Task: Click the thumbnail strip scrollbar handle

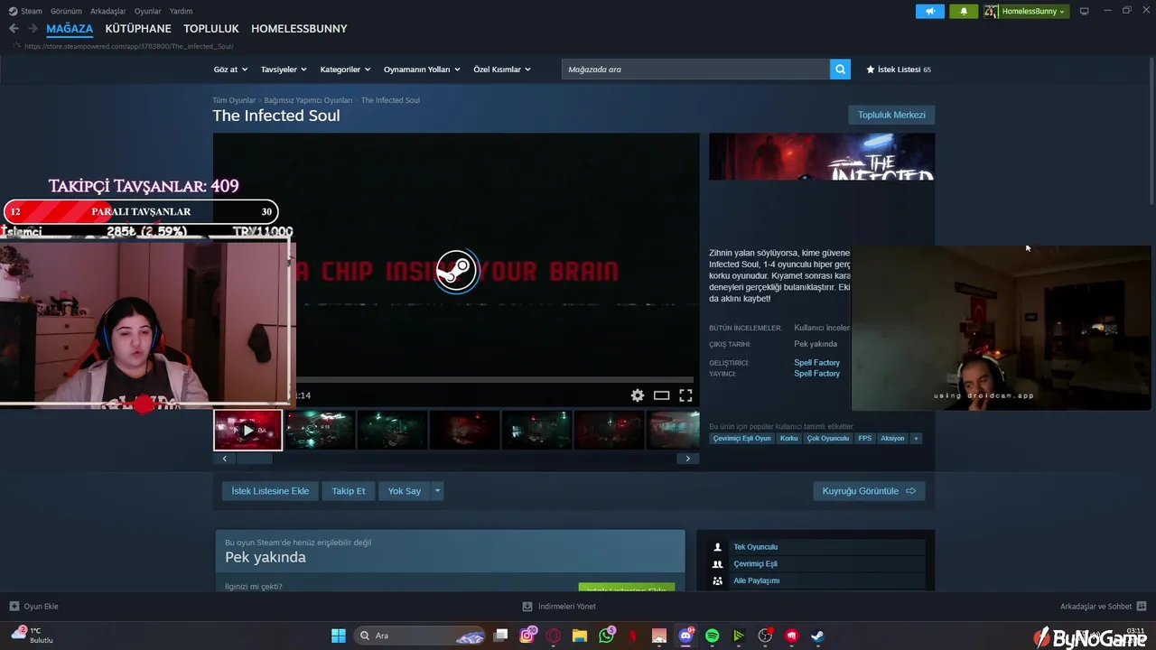Action: tap(254, 459)
